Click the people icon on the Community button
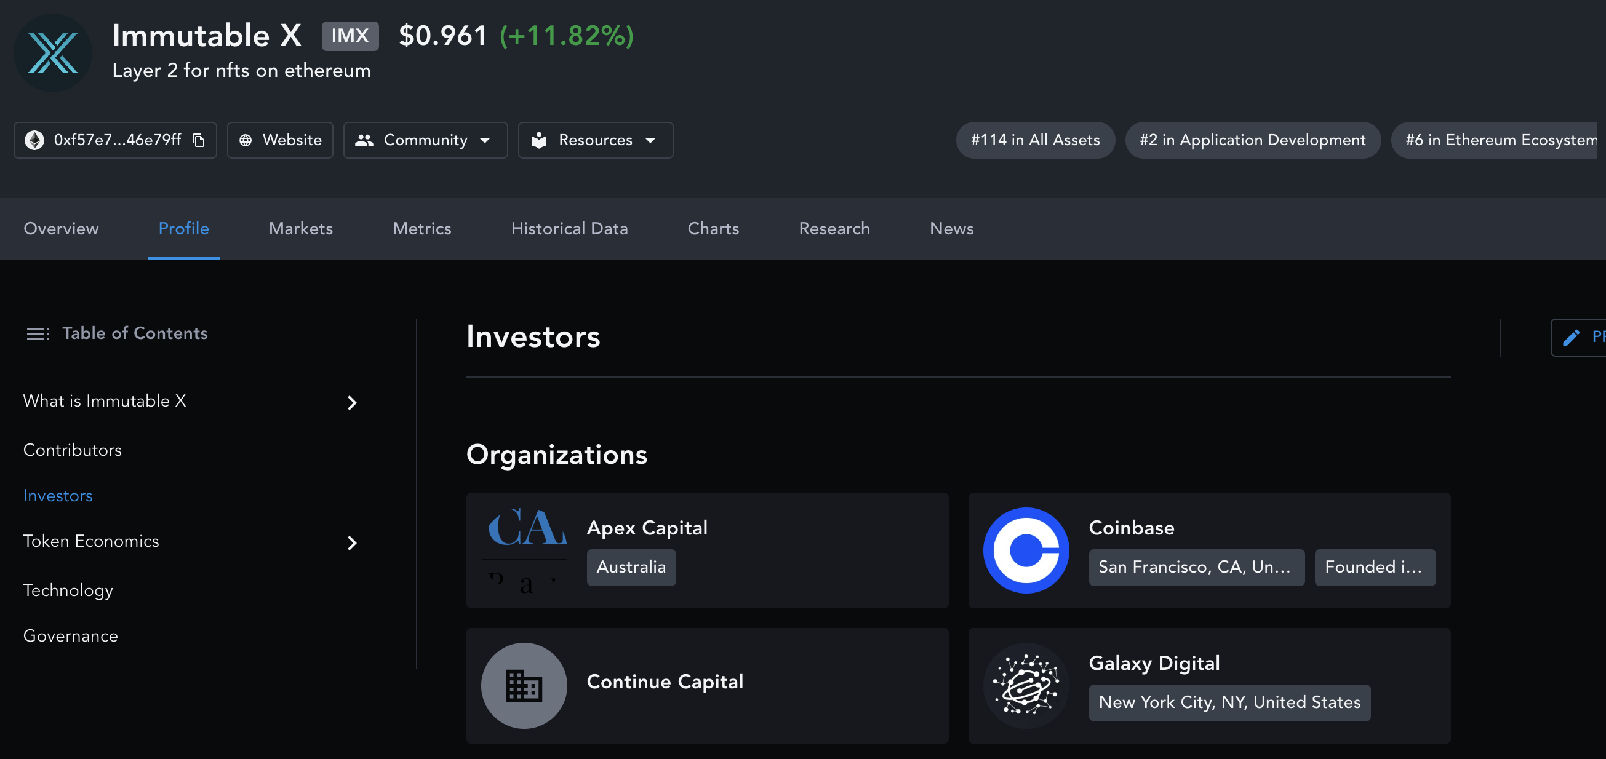 364,140
